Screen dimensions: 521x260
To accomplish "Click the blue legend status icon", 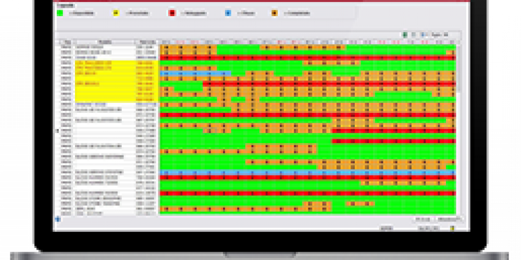I will click(x=228, y=12).
